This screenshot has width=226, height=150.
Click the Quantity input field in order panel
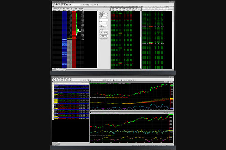coord(103,18)
